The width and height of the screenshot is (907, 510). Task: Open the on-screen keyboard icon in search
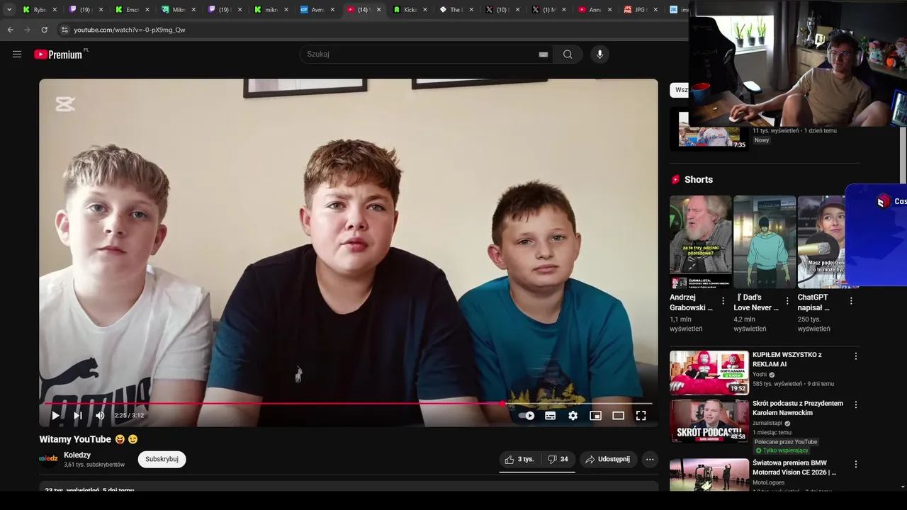coord(543,54)
